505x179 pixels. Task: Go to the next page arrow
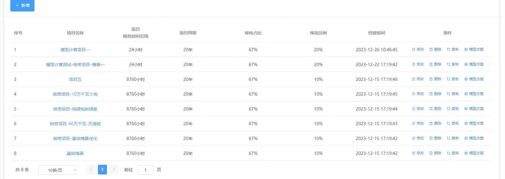coord(114,170)
